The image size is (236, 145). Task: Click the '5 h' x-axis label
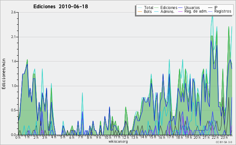(63, 137)
